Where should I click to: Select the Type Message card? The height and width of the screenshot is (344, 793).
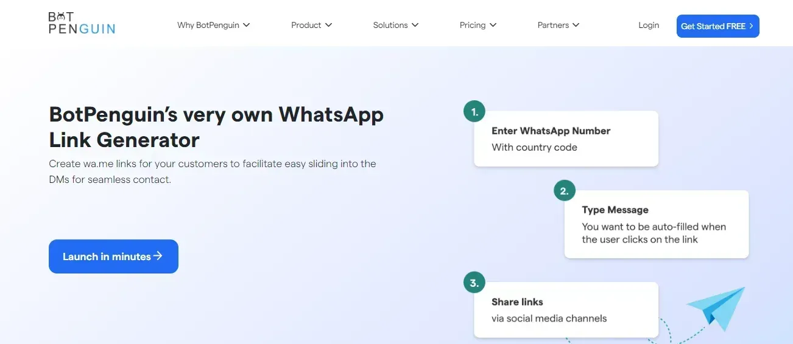point(657,224)
